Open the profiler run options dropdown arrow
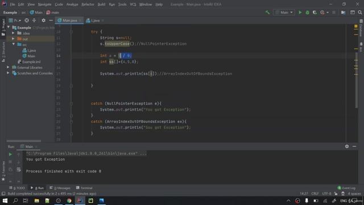This screenshot has height=205, width=364. [328, 13]
